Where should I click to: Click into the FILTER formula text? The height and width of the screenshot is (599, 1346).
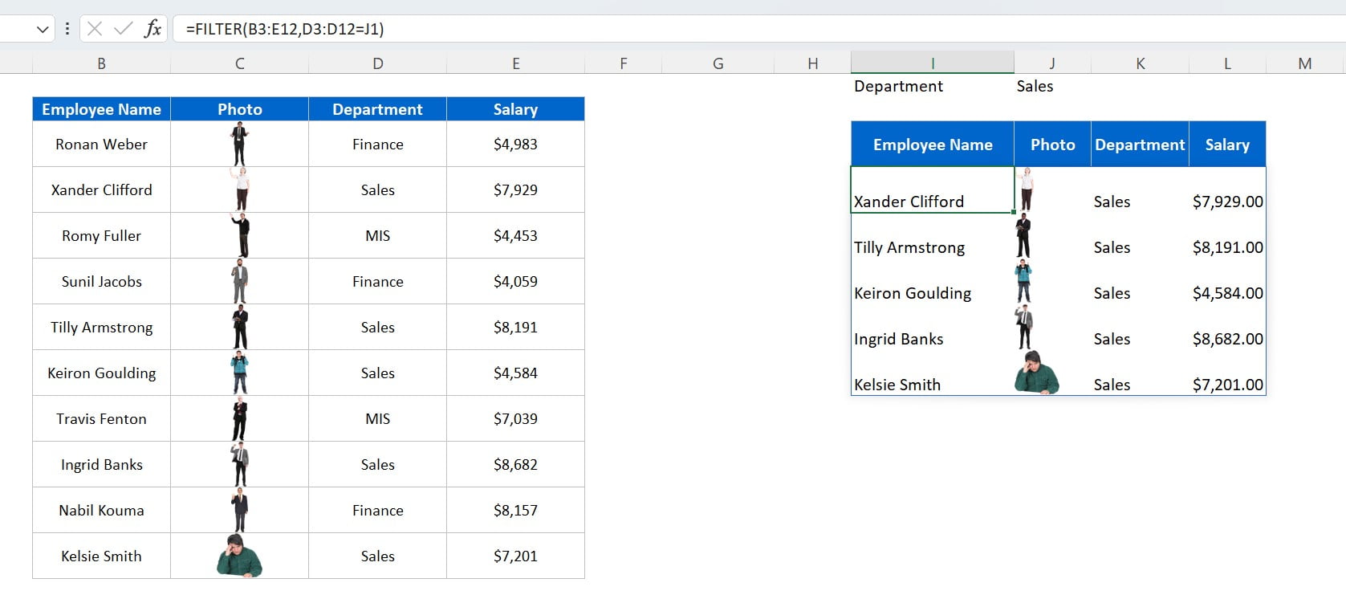pos(285,29)
